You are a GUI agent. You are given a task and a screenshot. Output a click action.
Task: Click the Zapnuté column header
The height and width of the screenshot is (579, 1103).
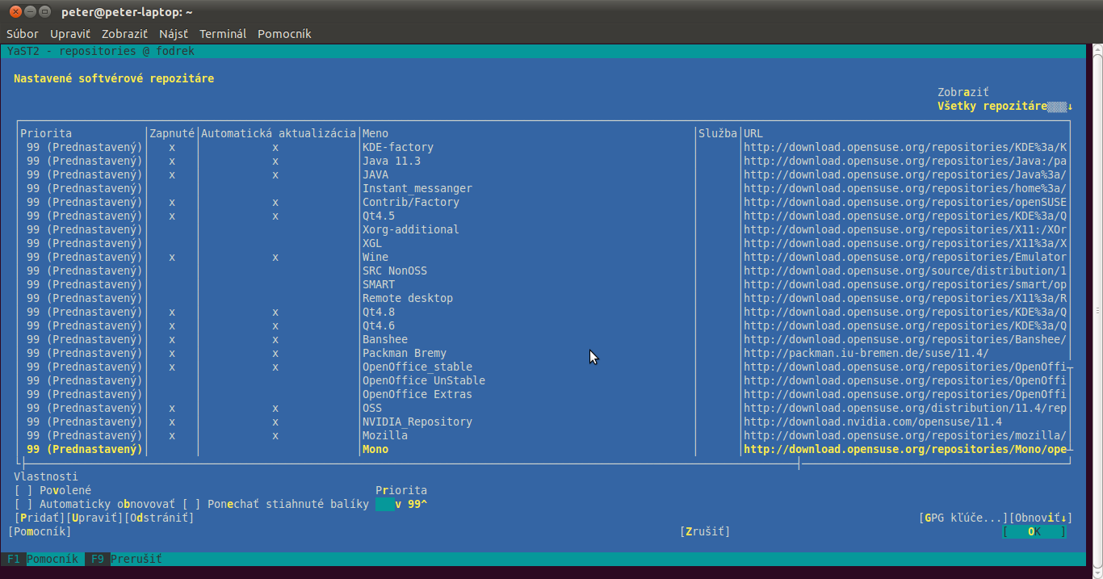pos(172,133)
